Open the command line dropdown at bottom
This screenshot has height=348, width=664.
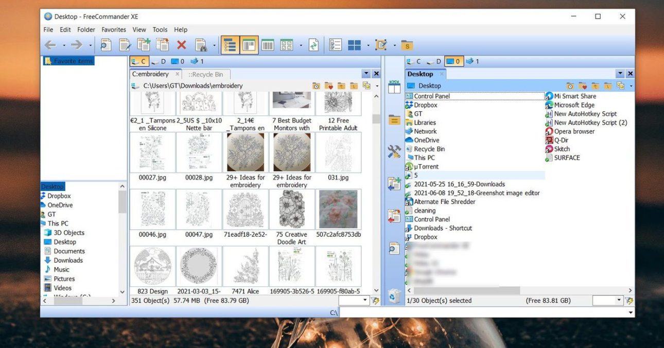point(631,312)
